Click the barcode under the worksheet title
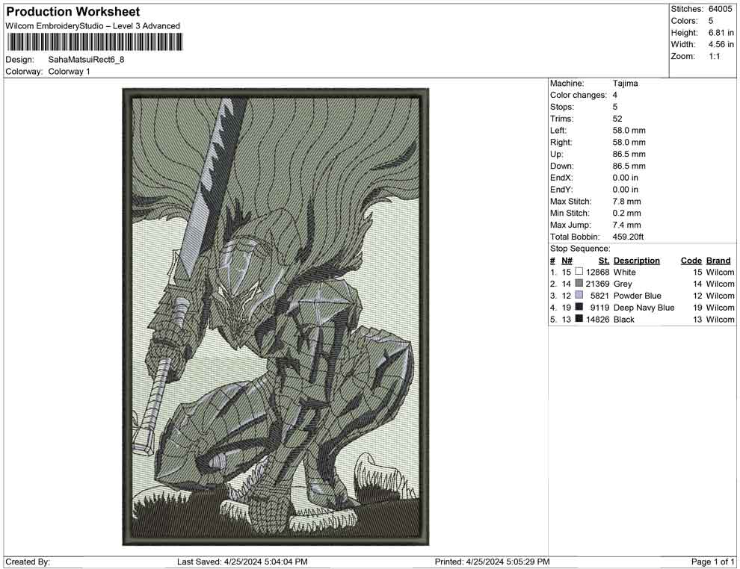 (94, 43)
